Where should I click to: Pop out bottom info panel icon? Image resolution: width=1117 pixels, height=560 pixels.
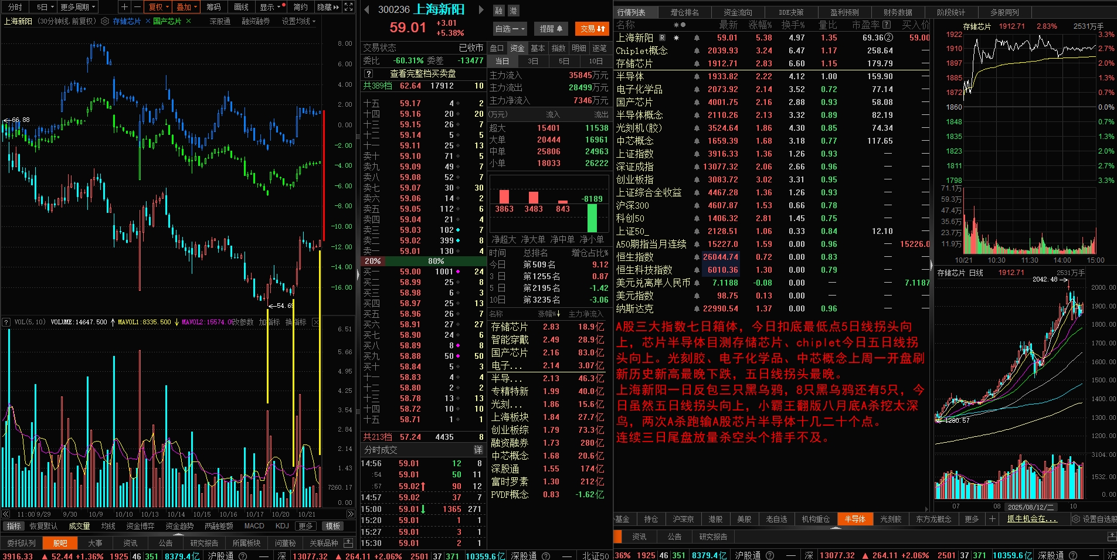pos(348,543)
